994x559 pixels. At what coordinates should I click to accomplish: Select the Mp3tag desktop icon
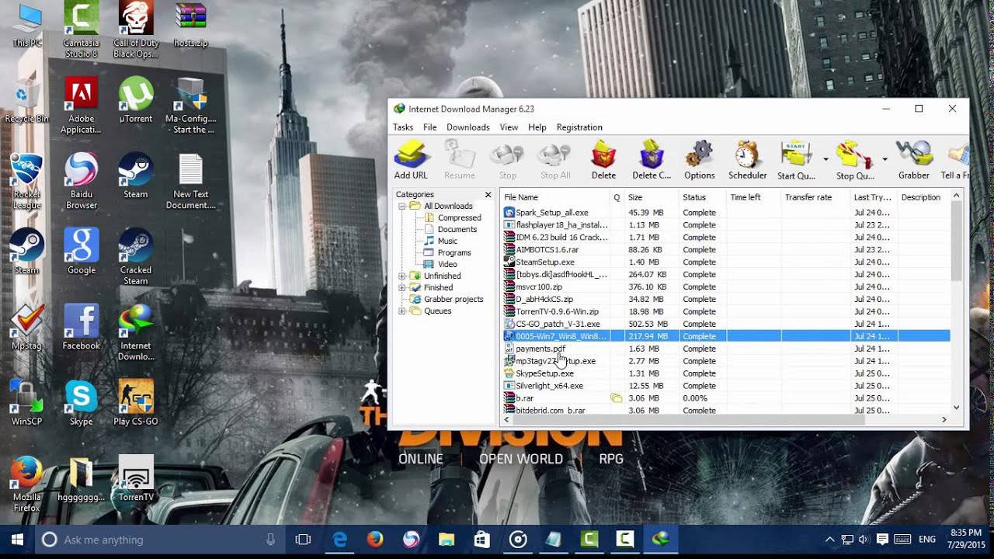pyautogui.click(x=26, y=327)
